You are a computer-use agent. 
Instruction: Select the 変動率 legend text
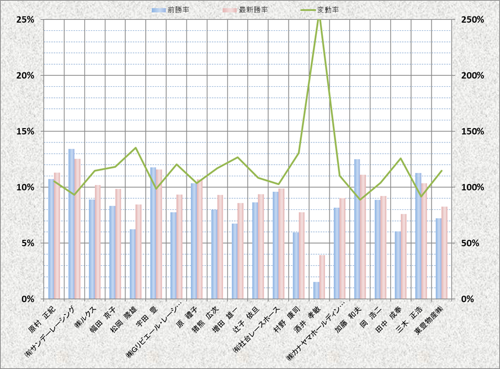328,10
